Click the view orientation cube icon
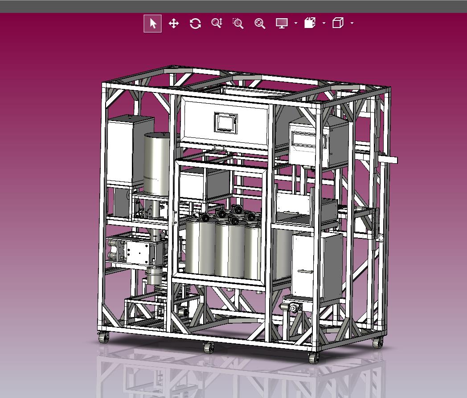 pos(338,23)
